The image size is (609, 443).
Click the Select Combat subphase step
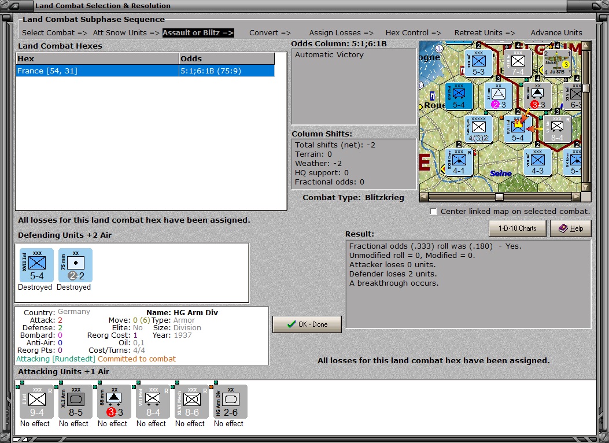(x=54, y=33)
